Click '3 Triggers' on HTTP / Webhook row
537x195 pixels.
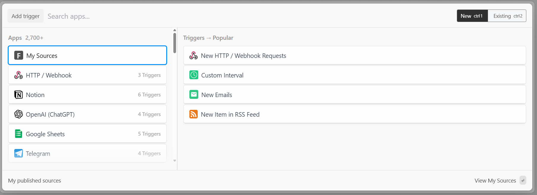[149, 75]
